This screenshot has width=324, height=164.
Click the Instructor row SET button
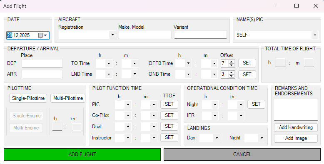[169, 137]
